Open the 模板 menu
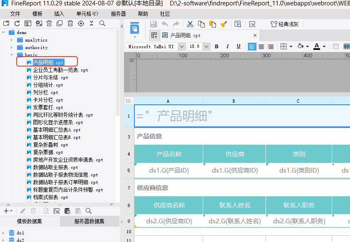The width and height of the screenshot is (350, 242). 37,14
